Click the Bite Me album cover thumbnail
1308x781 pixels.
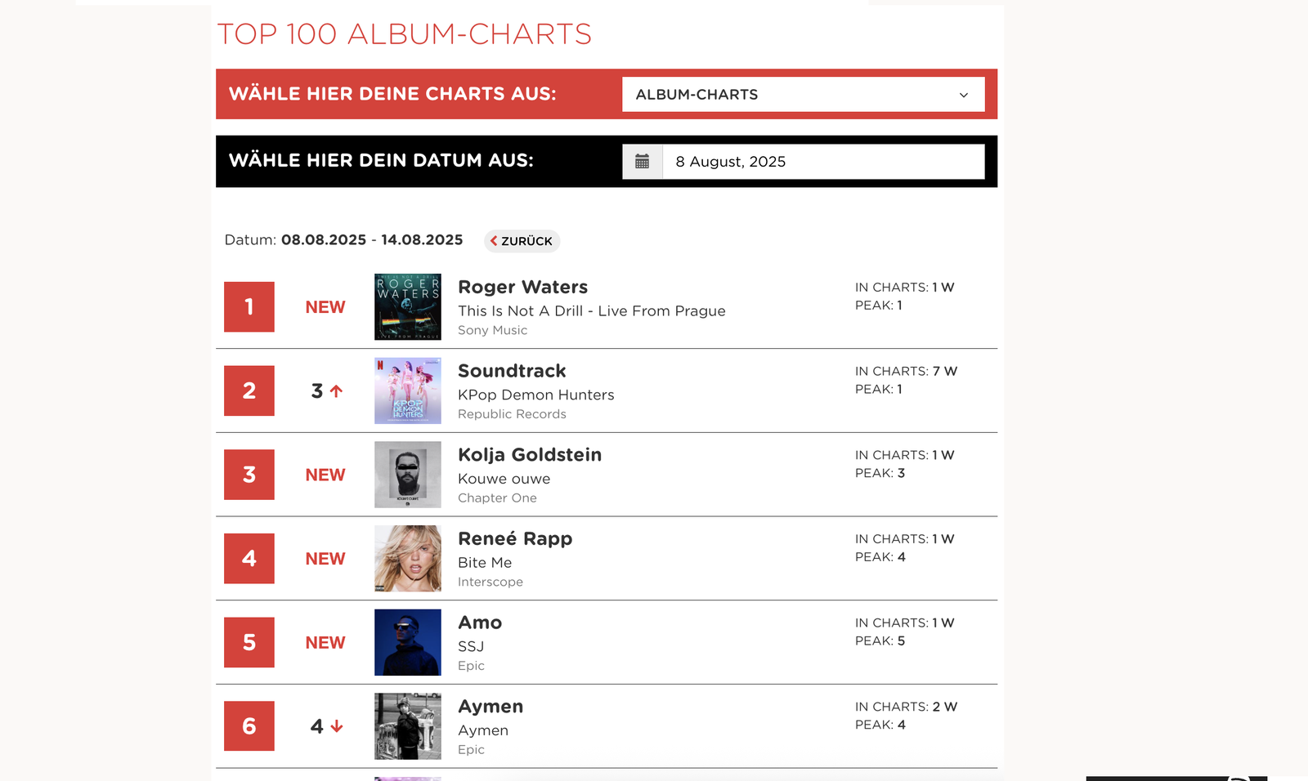(x=407, y=558)
